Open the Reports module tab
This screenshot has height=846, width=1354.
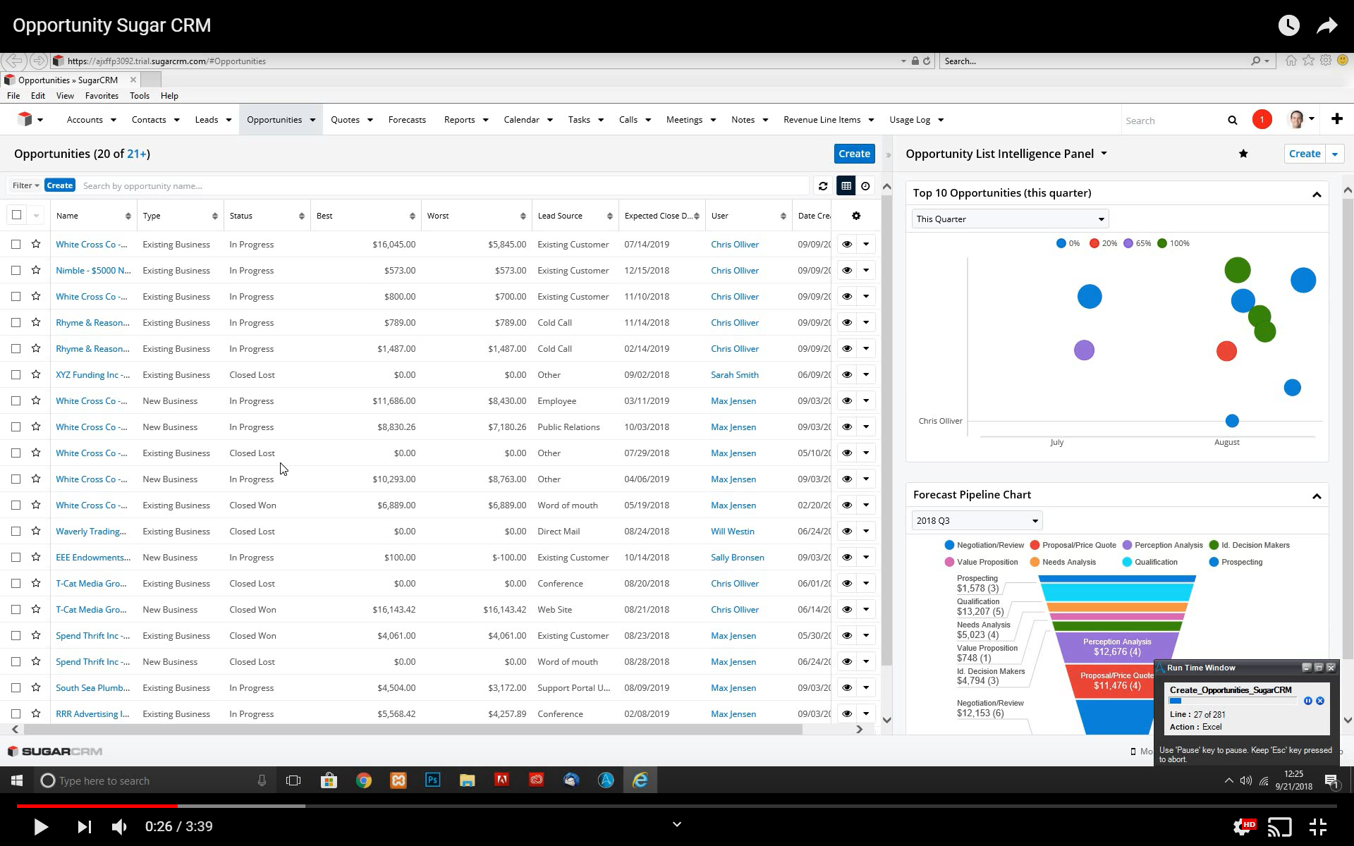click(459, 120)
